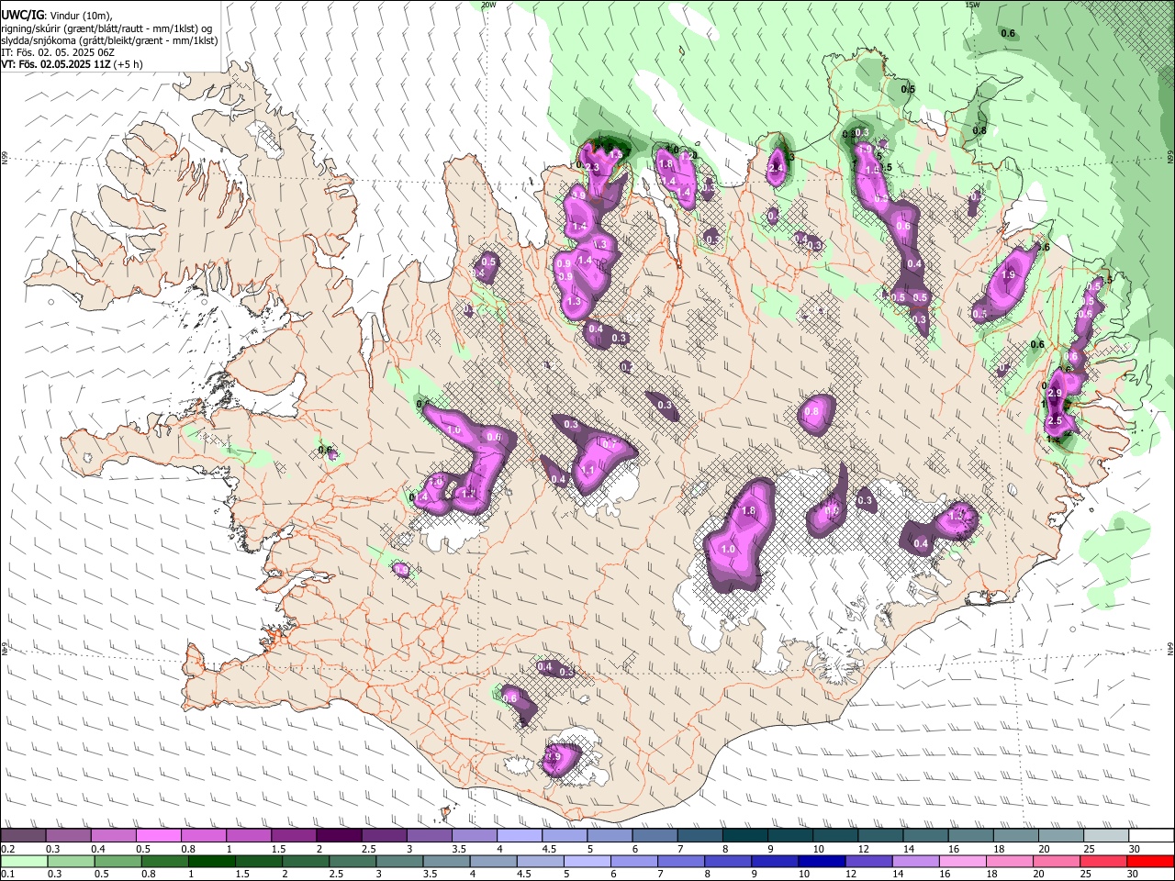Screen dimensions: 1175x881
Task: Click the 'slydda/snjókoma' legend description line
Action: point(109,40)
